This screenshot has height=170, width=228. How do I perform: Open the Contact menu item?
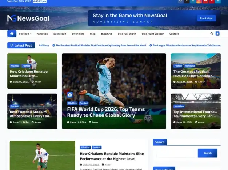(x=174, y=34)
